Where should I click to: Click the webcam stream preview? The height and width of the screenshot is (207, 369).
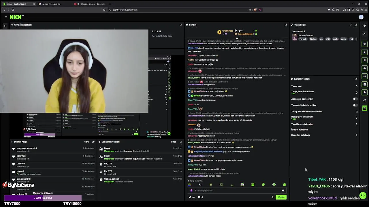pos(74,71)
